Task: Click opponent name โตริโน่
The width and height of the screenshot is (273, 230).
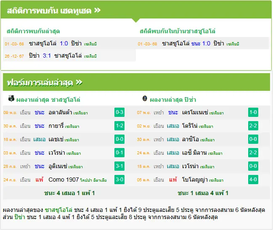Action: (x=190, y=126)
